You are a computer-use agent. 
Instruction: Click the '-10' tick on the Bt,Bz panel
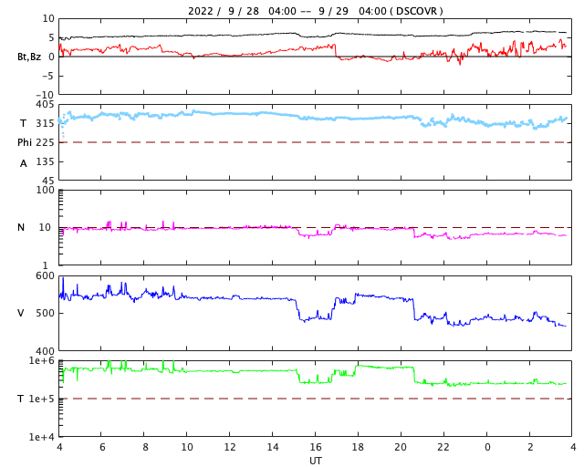[x=45, y=95]
